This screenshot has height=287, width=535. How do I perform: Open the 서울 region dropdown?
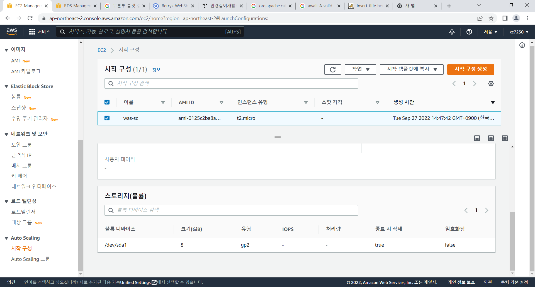coord(490,32)
